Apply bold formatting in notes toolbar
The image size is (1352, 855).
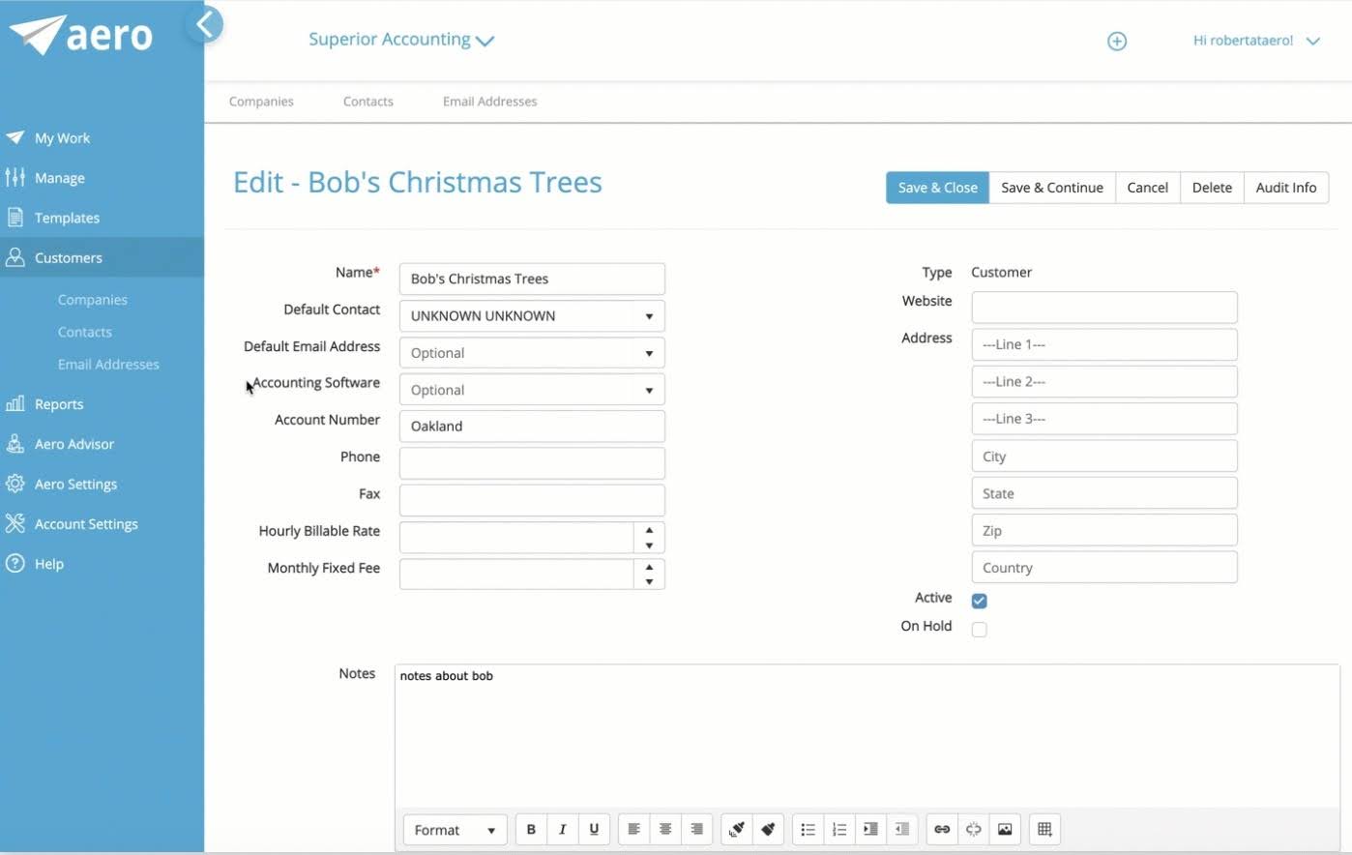pos(531,829)
